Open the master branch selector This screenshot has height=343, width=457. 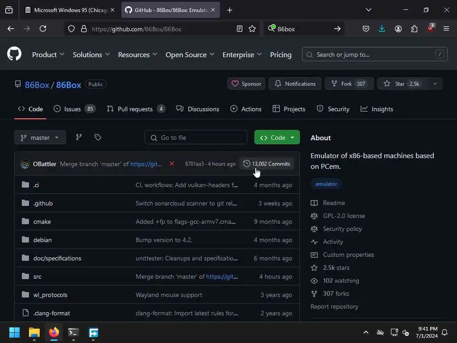point(40,138)
